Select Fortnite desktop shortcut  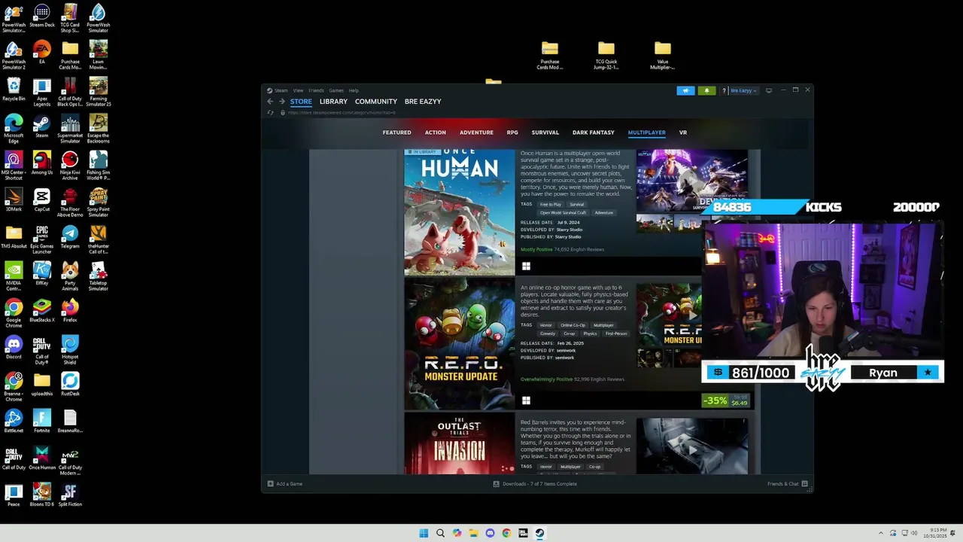click(42, 422)
